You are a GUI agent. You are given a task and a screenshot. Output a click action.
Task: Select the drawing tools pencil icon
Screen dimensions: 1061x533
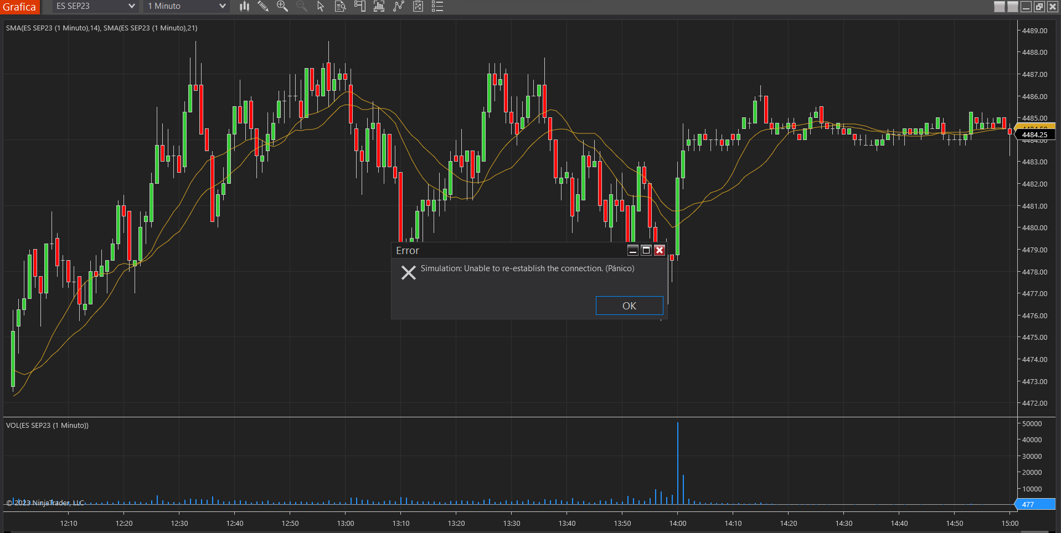[263, 6]
